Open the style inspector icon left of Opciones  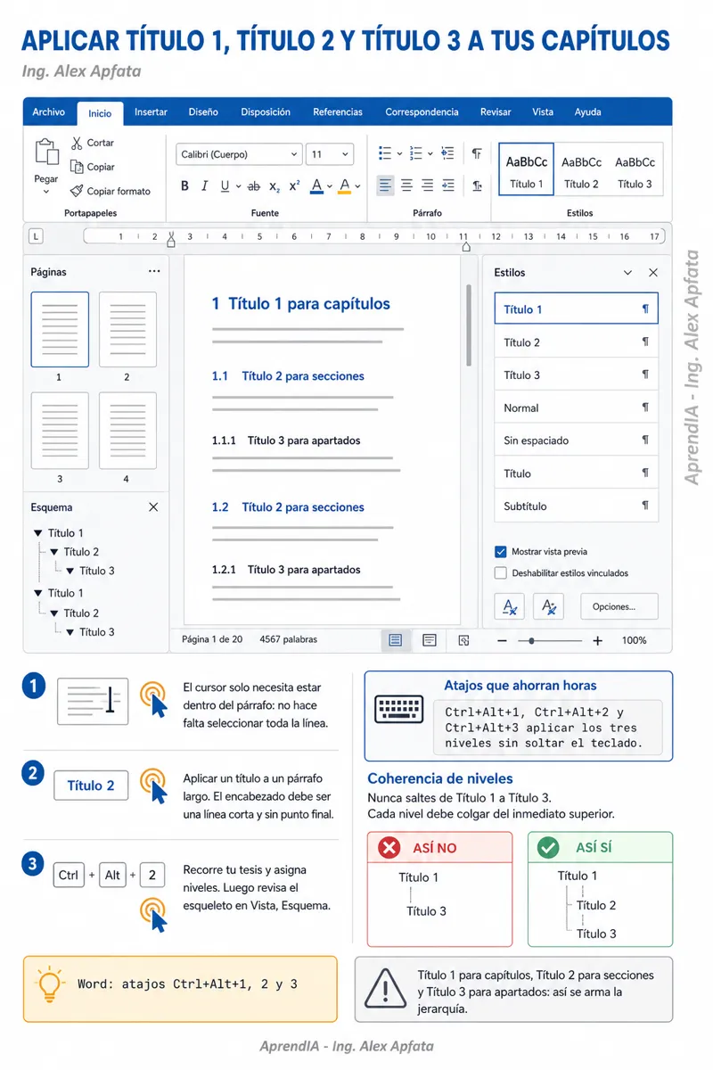pos(549,606)
